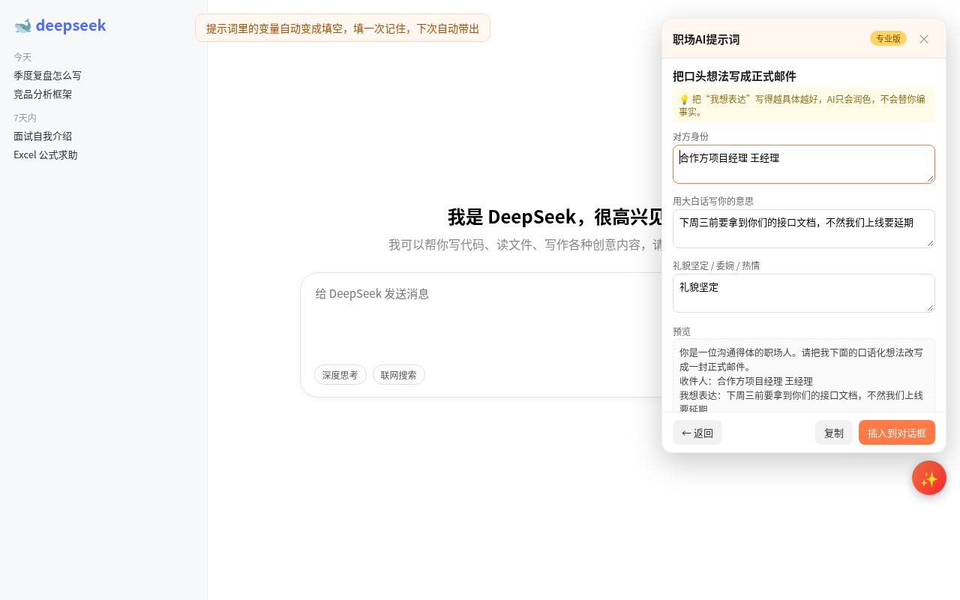Open the 竞品分析框架 chat
Screen dimensions: 960x600
point(43,94)
